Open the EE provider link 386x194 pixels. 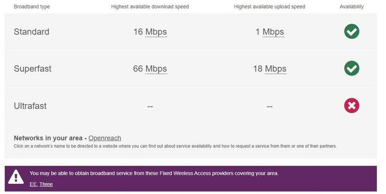[33, 184]
